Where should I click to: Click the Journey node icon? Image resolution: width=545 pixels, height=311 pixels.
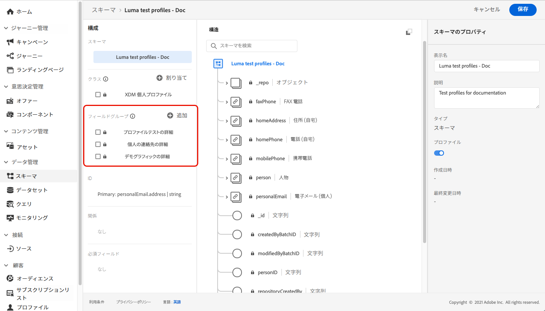click(x=10, y=56)
